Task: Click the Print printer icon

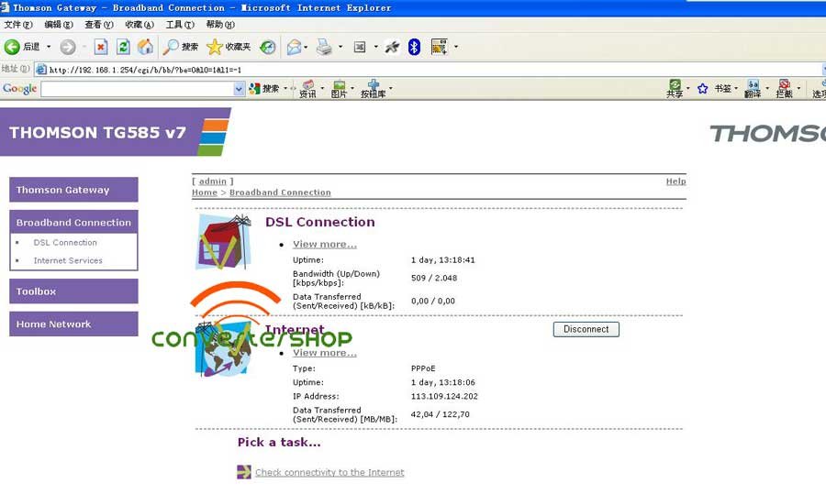Action: (324, 47)
